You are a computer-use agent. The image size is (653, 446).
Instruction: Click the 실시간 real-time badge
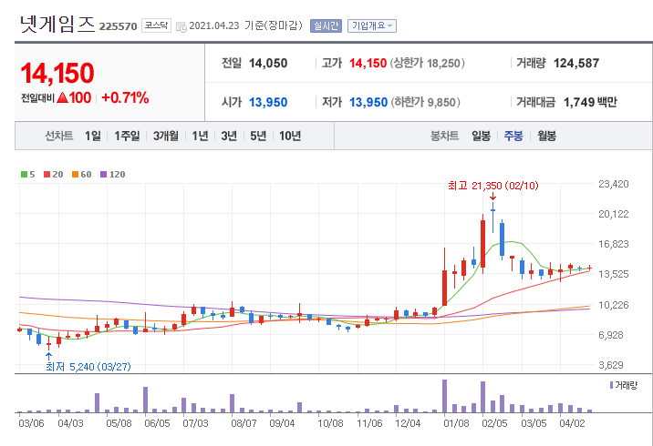click(326, 25)
